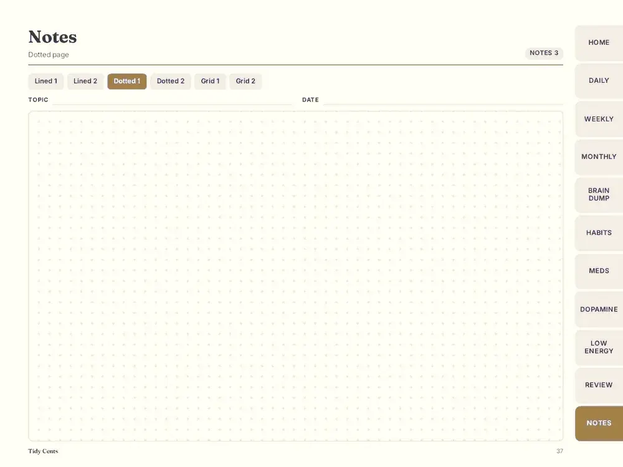Click the Tidy Cents footer text
The width and height of the screenshot is (623, 467).
[x=43, y=451]
